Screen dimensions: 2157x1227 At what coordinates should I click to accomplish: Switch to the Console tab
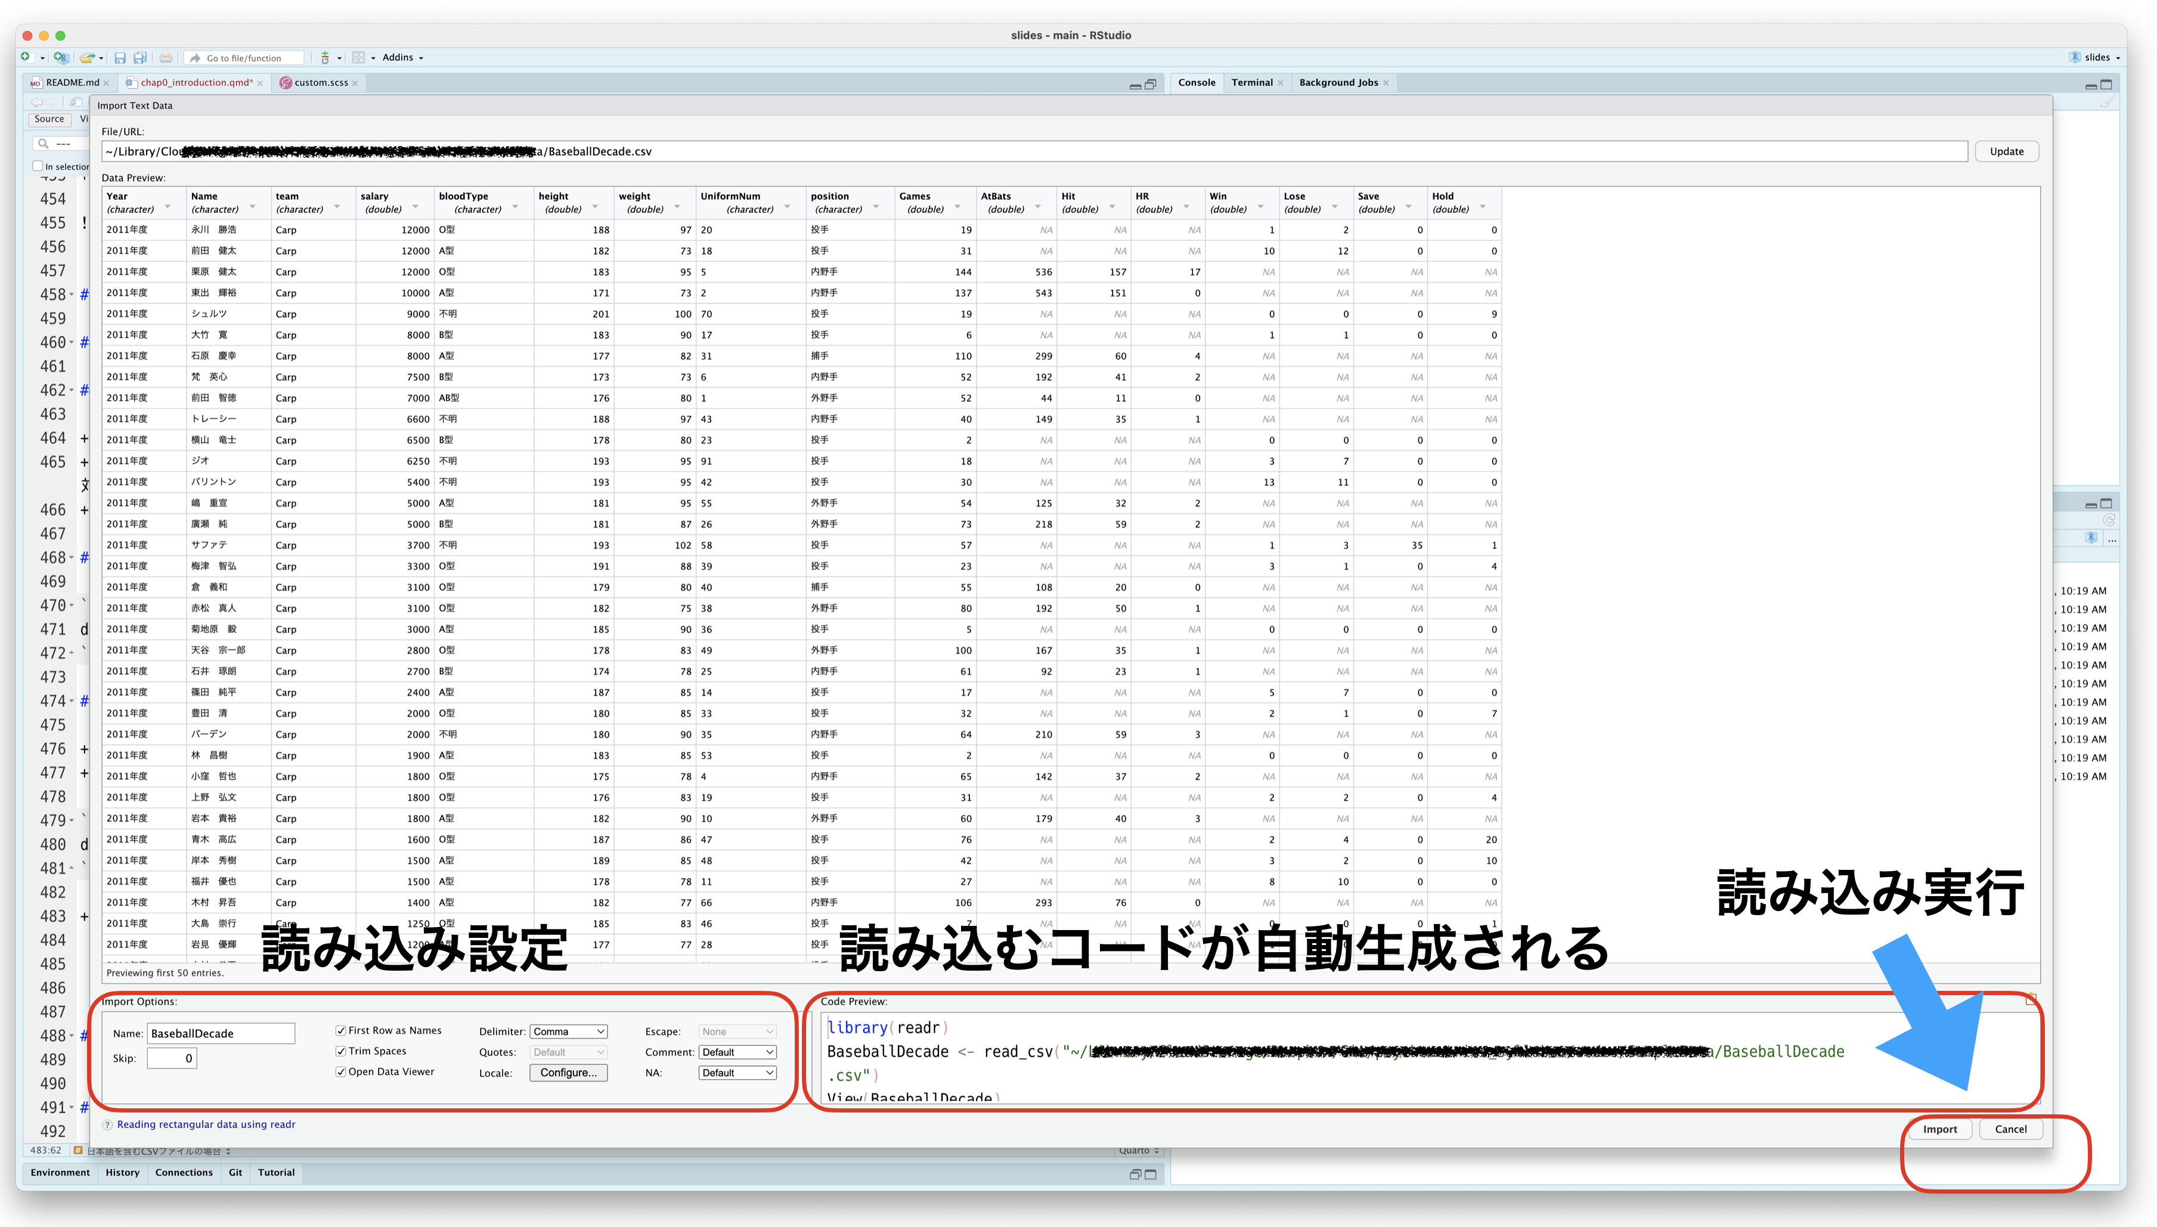1197,83
